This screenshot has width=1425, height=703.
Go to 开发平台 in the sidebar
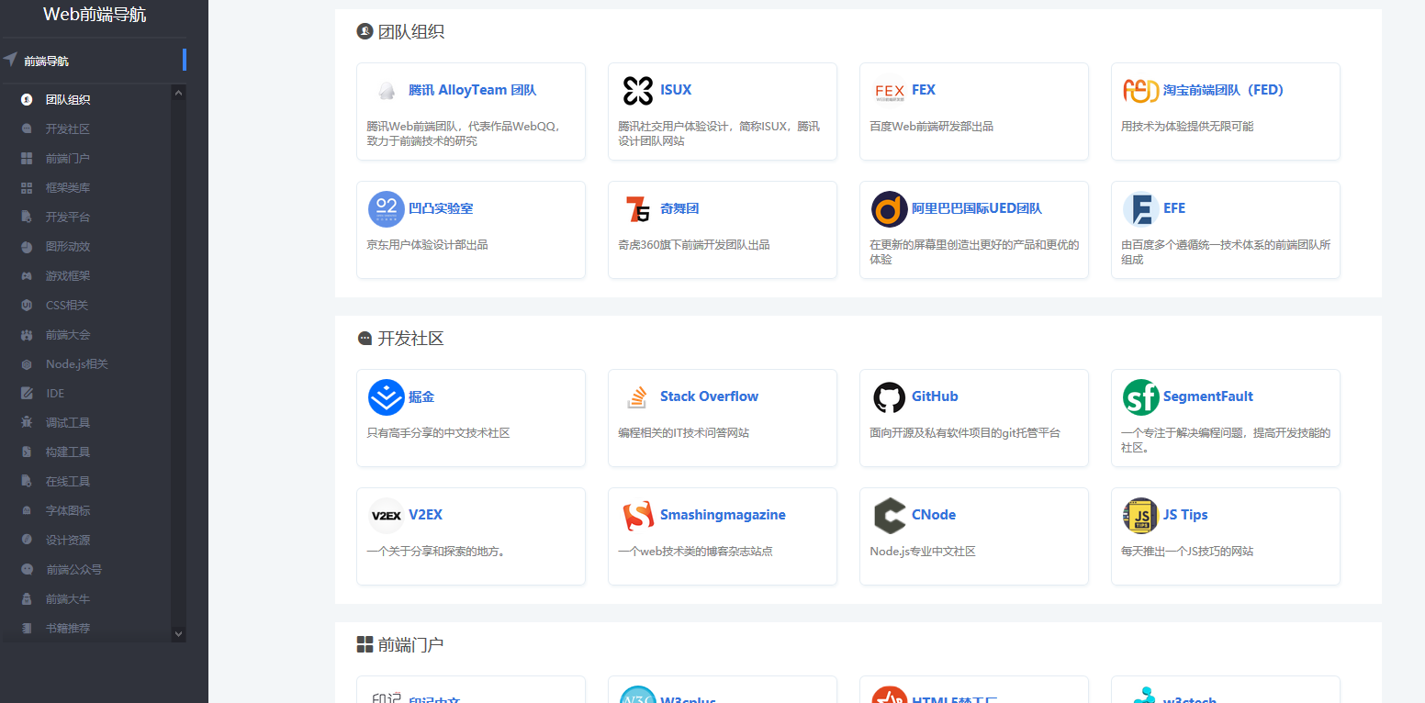(x=68, y=218)
